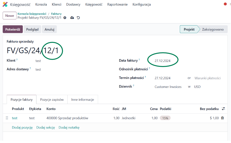Open the Klienci menu
This screenshot has height=143, width=231.
click(x=57, y=4)
